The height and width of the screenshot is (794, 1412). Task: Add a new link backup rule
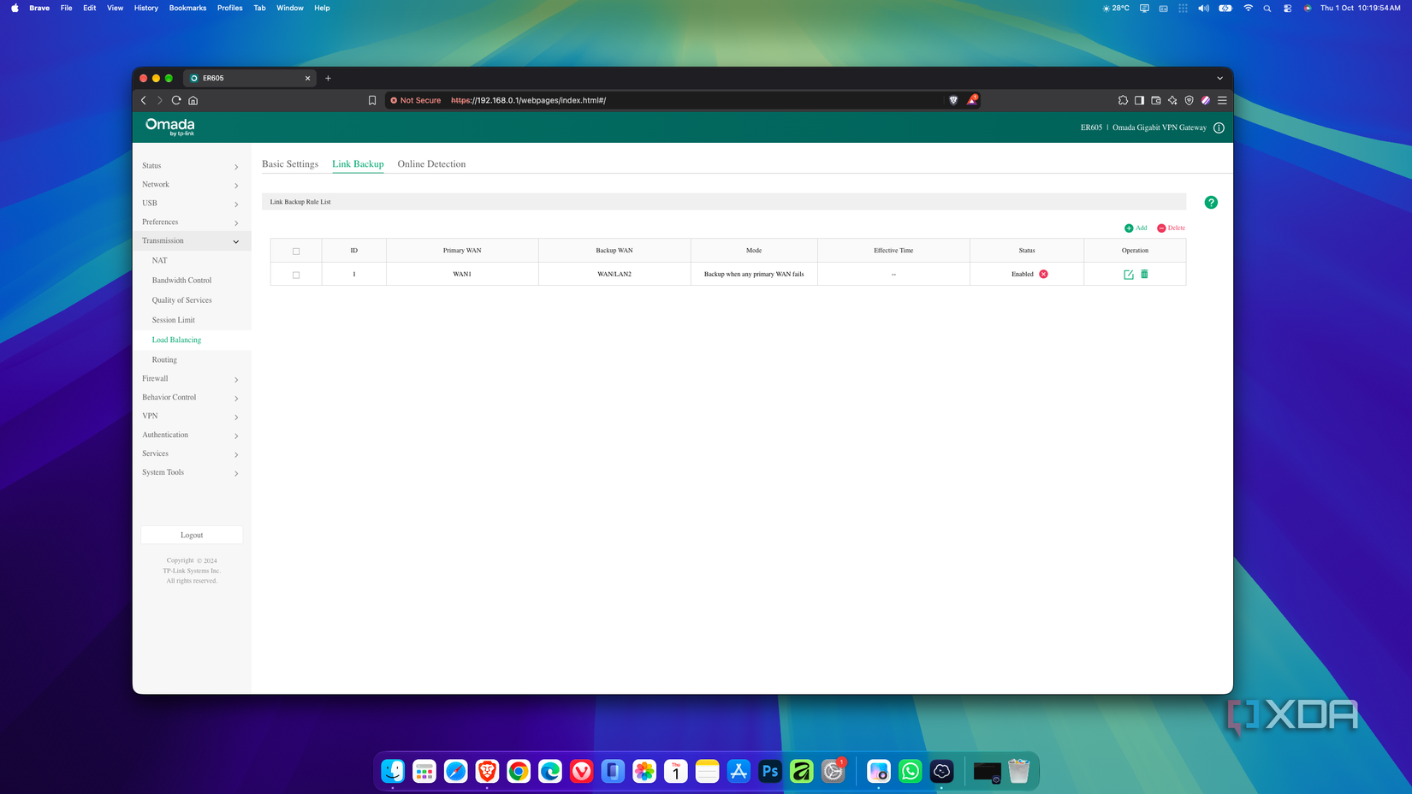[x=1136, y=228]
